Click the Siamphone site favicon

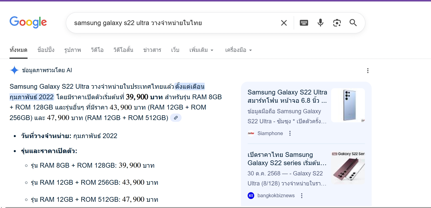click(x=251, y=133)
